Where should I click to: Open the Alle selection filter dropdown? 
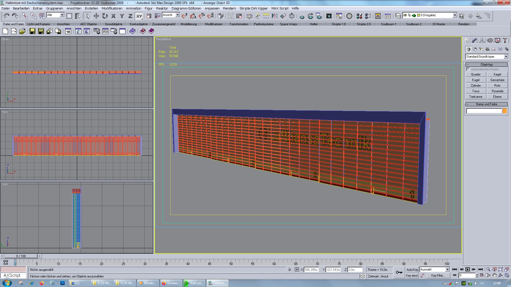click(62, 15)
